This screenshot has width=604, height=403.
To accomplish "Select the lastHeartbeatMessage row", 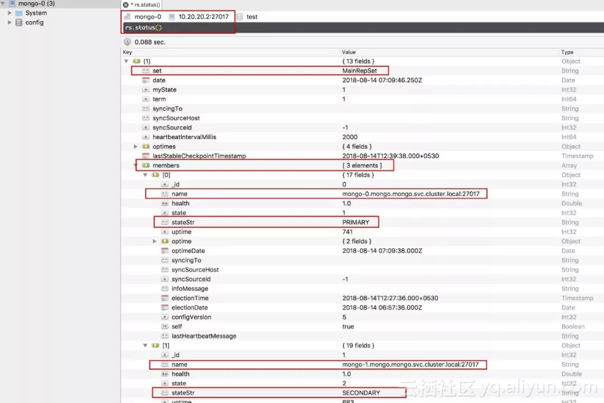I will (x=362, y=335).
